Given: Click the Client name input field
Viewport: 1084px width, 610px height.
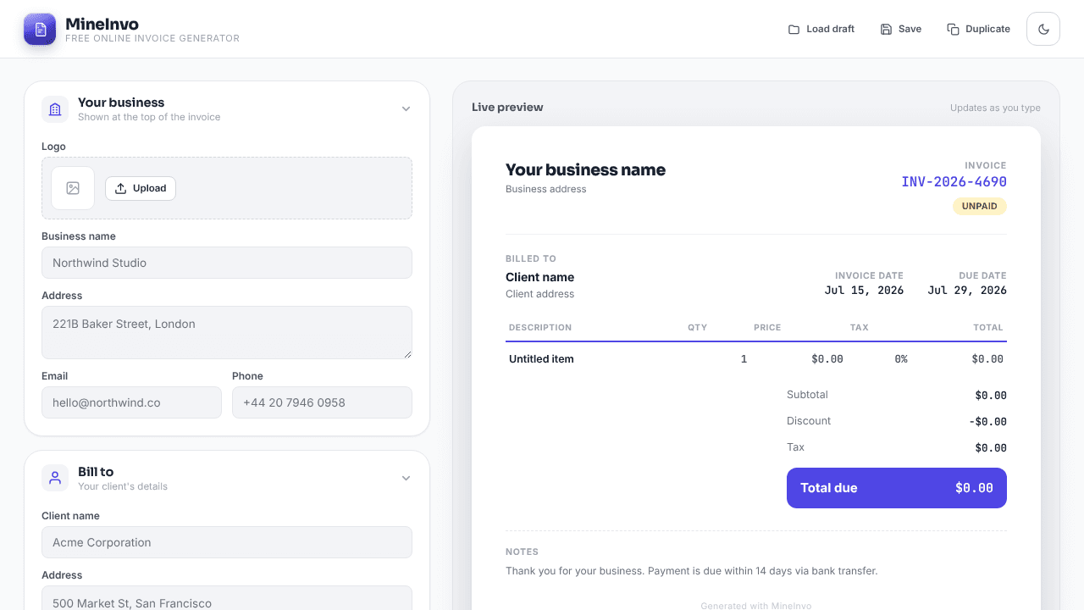Looking at the screenshot, I should pos(227,542).
